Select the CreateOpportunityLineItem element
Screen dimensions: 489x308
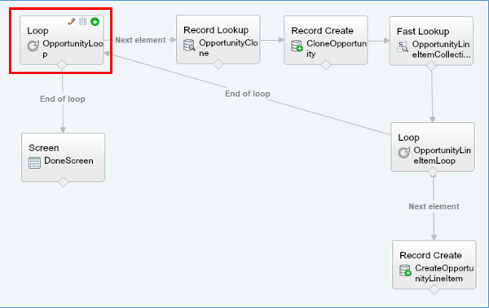click(434, 265)
